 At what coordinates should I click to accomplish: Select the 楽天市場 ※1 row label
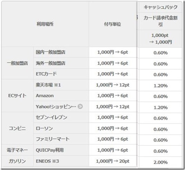tap(48, 85)
